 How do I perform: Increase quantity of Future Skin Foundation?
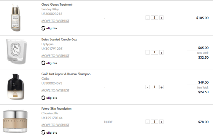pyautogui.click(x=162, y=122)
